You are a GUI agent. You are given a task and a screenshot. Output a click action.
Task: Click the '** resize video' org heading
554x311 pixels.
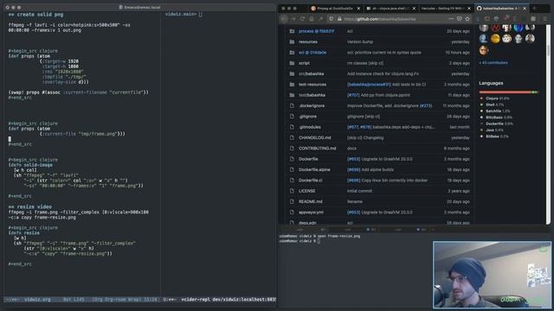(x=30, y=206)
